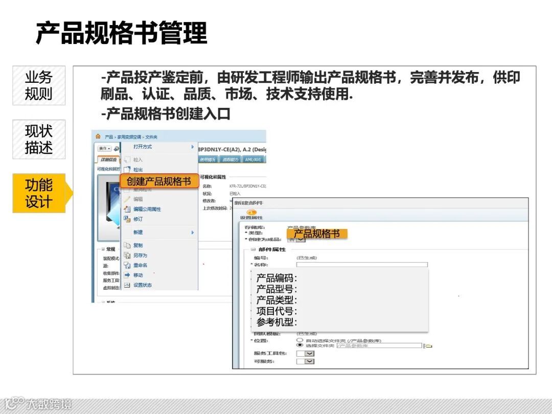The image size is (552, 414).
Task: Click the 复制 copy icon in the menu
Action: click(x=127, y=245)
